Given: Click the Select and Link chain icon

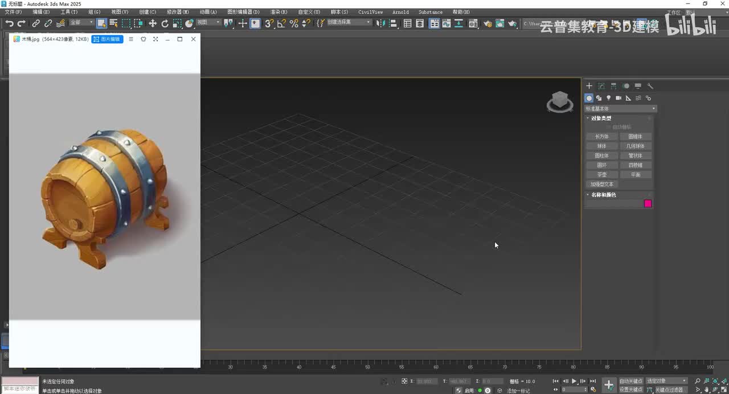Looking at the screenshot, I should click(x=36, y=23).
